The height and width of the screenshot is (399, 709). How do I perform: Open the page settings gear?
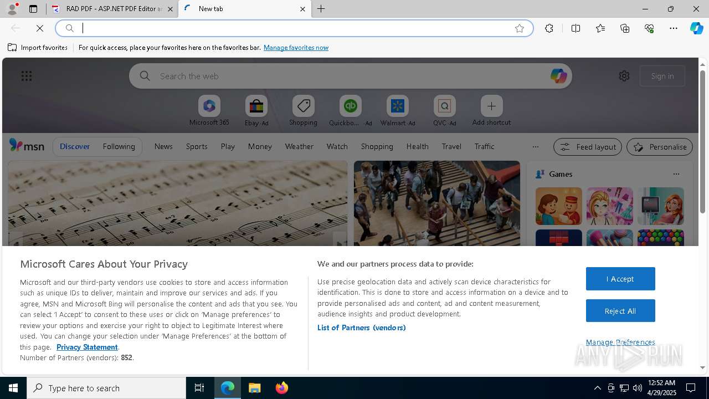click(x=624, y=76)
